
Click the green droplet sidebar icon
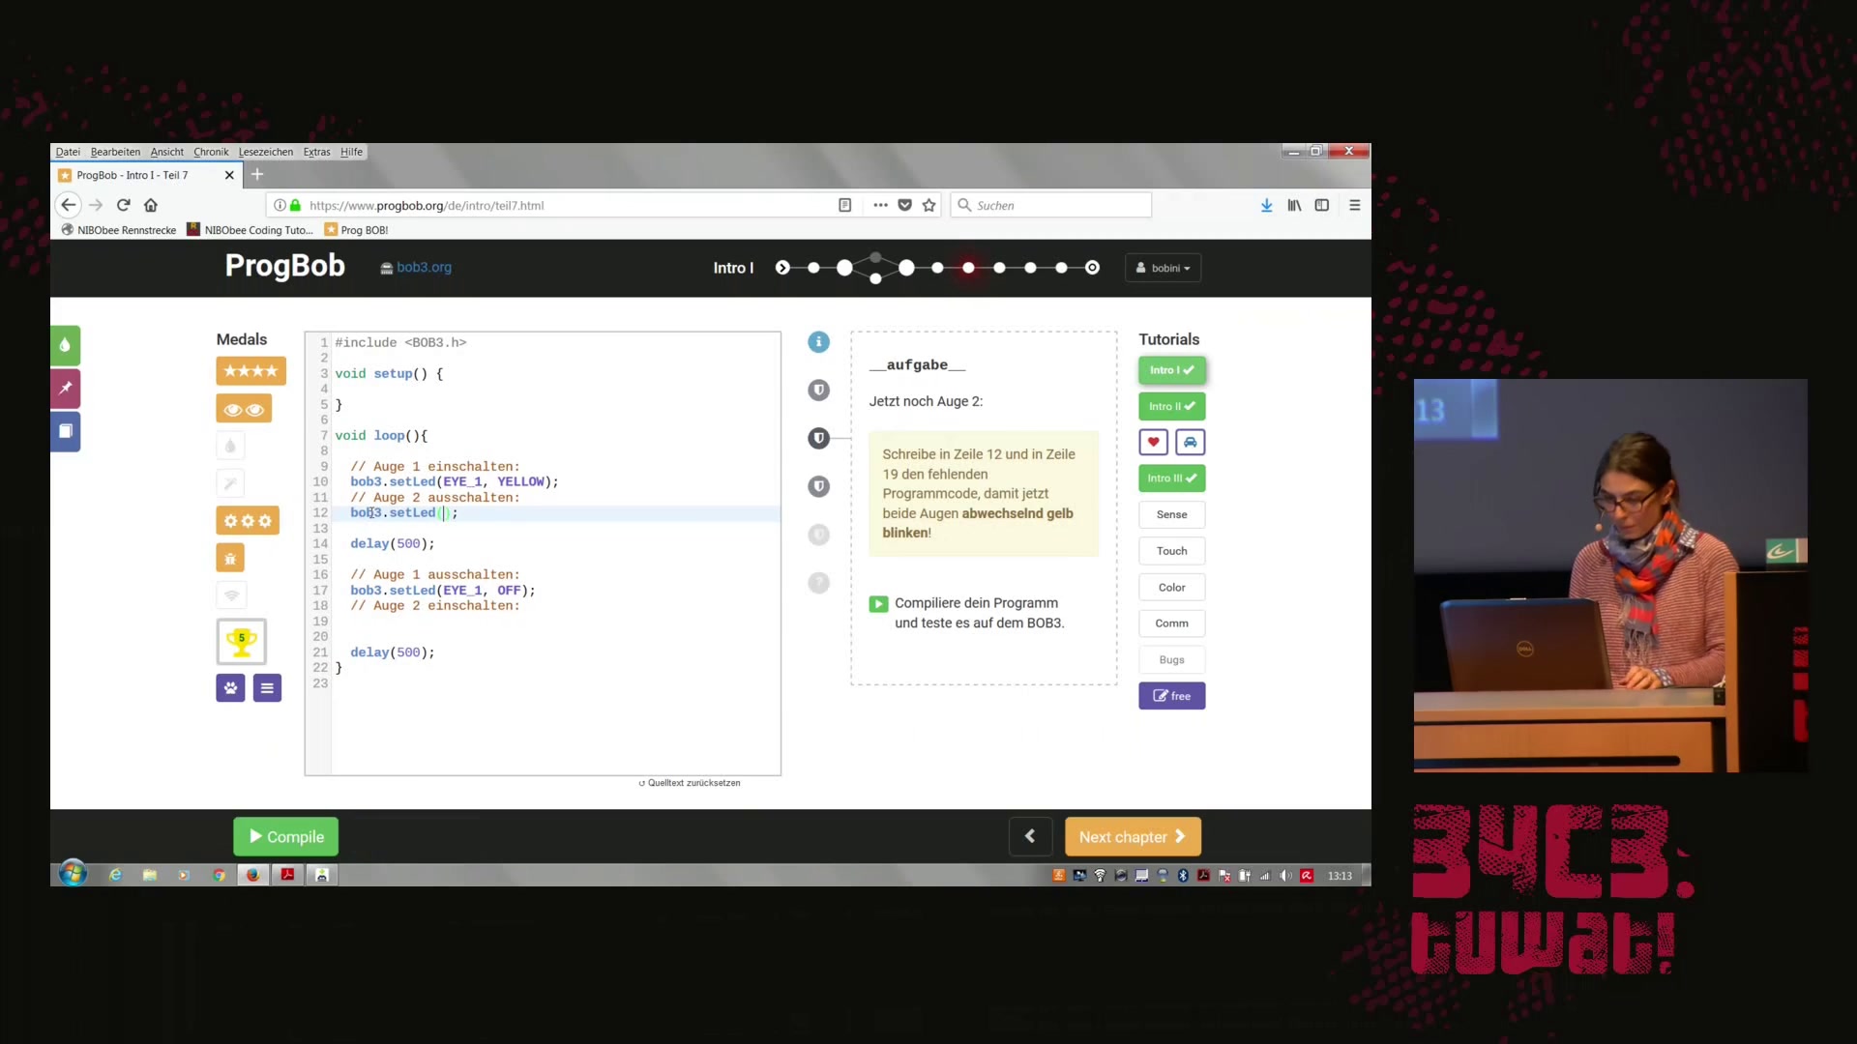coord(65,345)
